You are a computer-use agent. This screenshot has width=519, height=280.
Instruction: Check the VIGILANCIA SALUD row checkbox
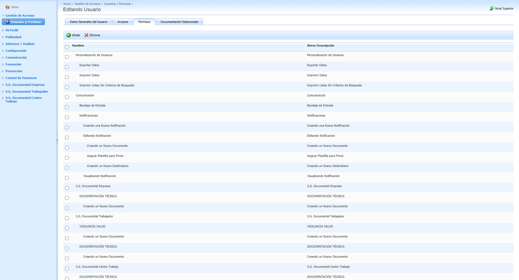tap(67, 228)
